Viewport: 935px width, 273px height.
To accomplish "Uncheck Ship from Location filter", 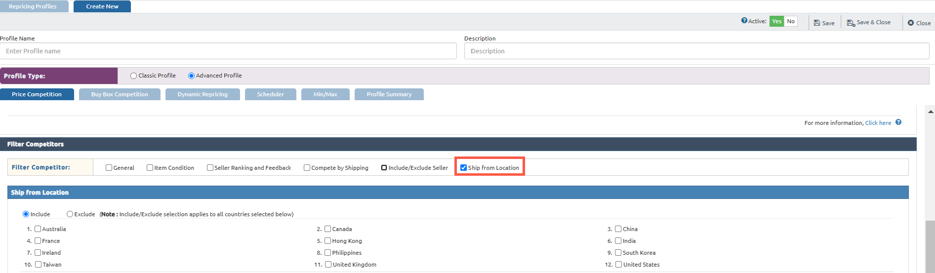I will [463, 168].
